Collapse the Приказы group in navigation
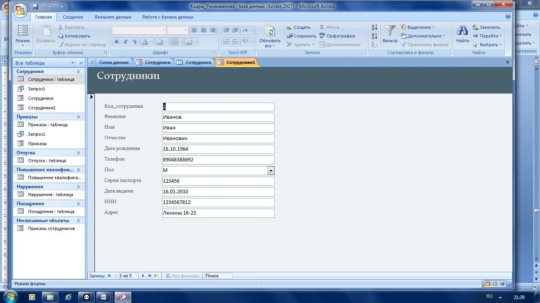This screenshot has height=303, width=540. tap(78, 117)
